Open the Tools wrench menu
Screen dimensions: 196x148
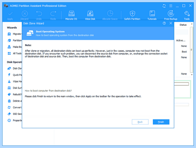(187, 16)
